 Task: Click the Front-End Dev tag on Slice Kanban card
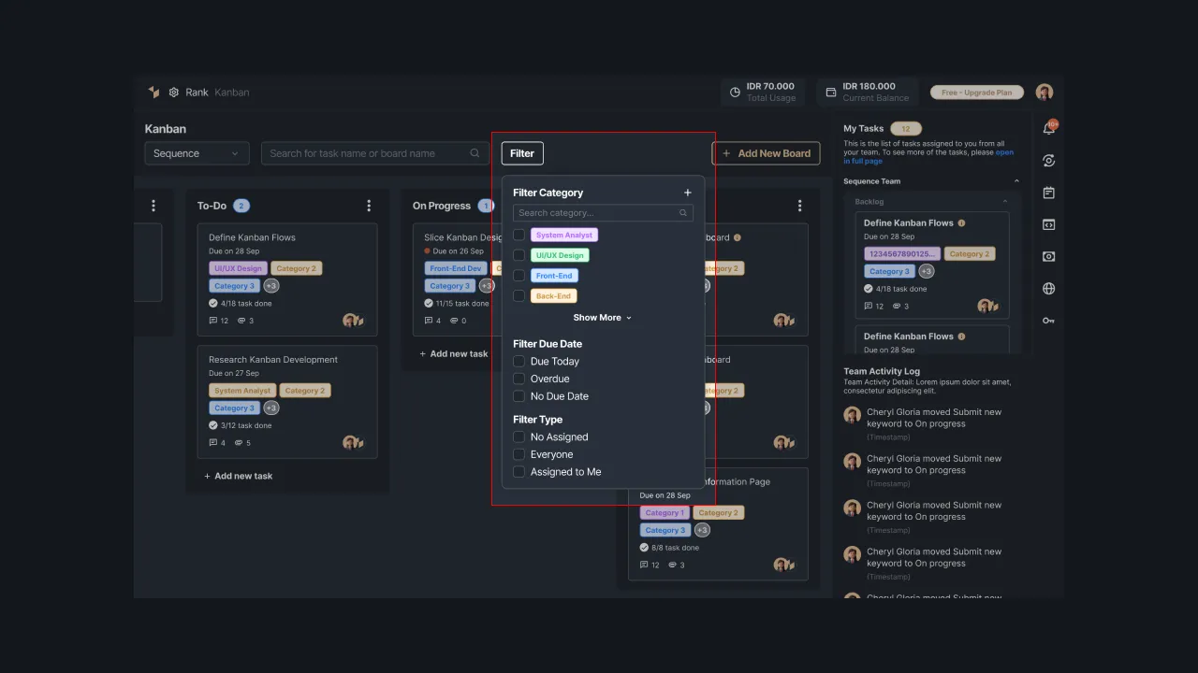click(456, 268)
